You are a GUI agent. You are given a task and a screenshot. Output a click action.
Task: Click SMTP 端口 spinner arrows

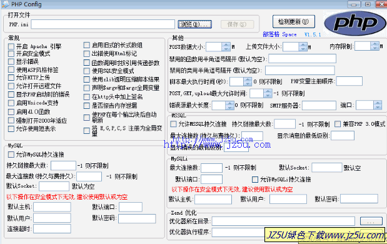[378, 105]
